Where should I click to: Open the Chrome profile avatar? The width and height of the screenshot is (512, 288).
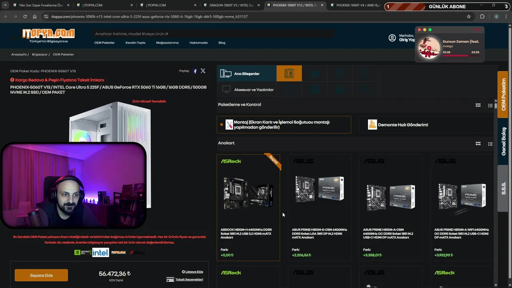pos(496,16)
